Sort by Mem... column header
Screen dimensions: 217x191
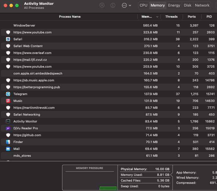(147, 17)
